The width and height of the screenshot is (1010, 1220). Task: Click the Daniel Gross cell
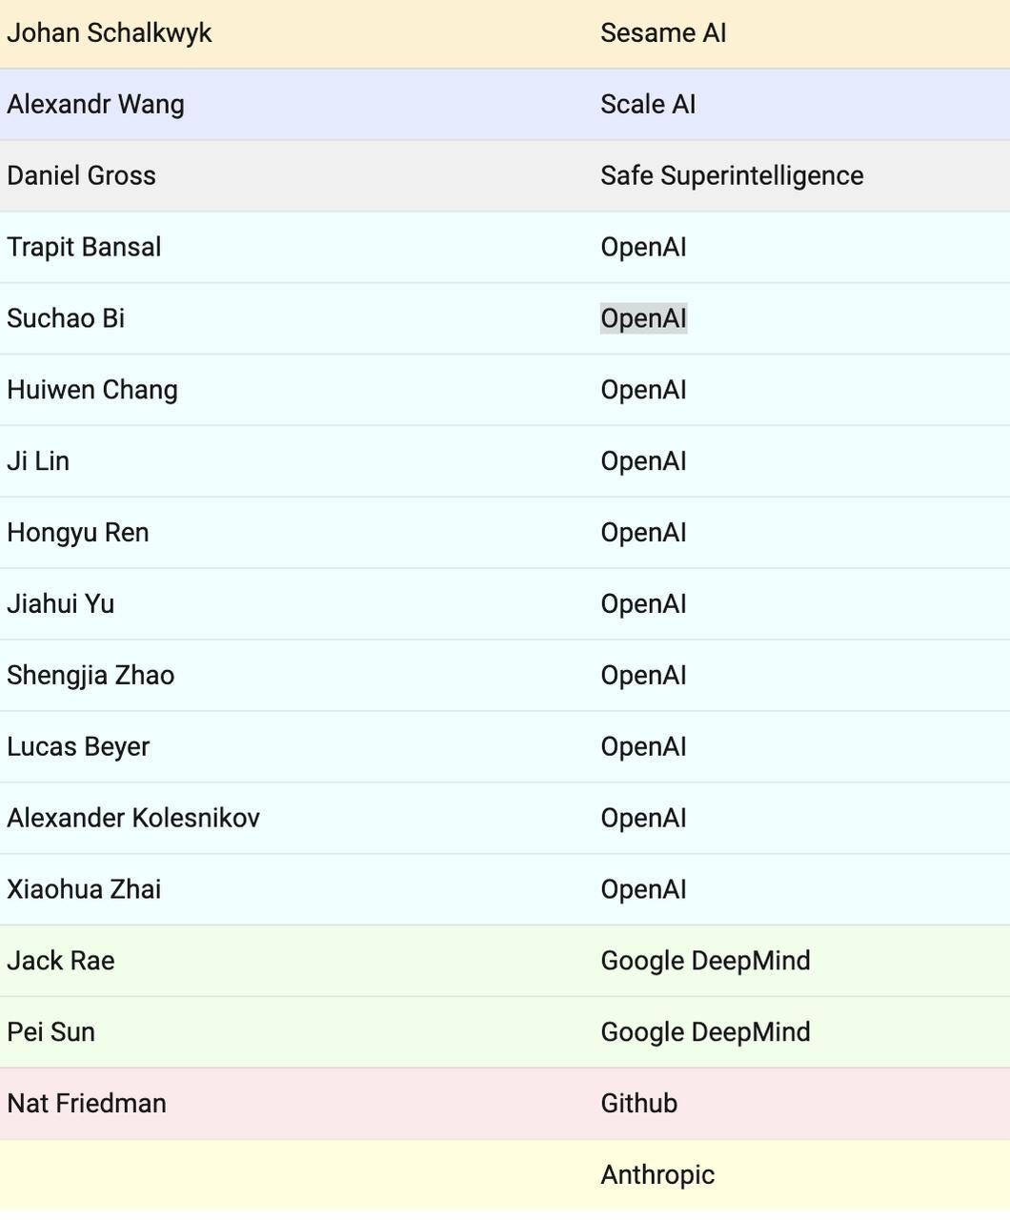(81, 176)
